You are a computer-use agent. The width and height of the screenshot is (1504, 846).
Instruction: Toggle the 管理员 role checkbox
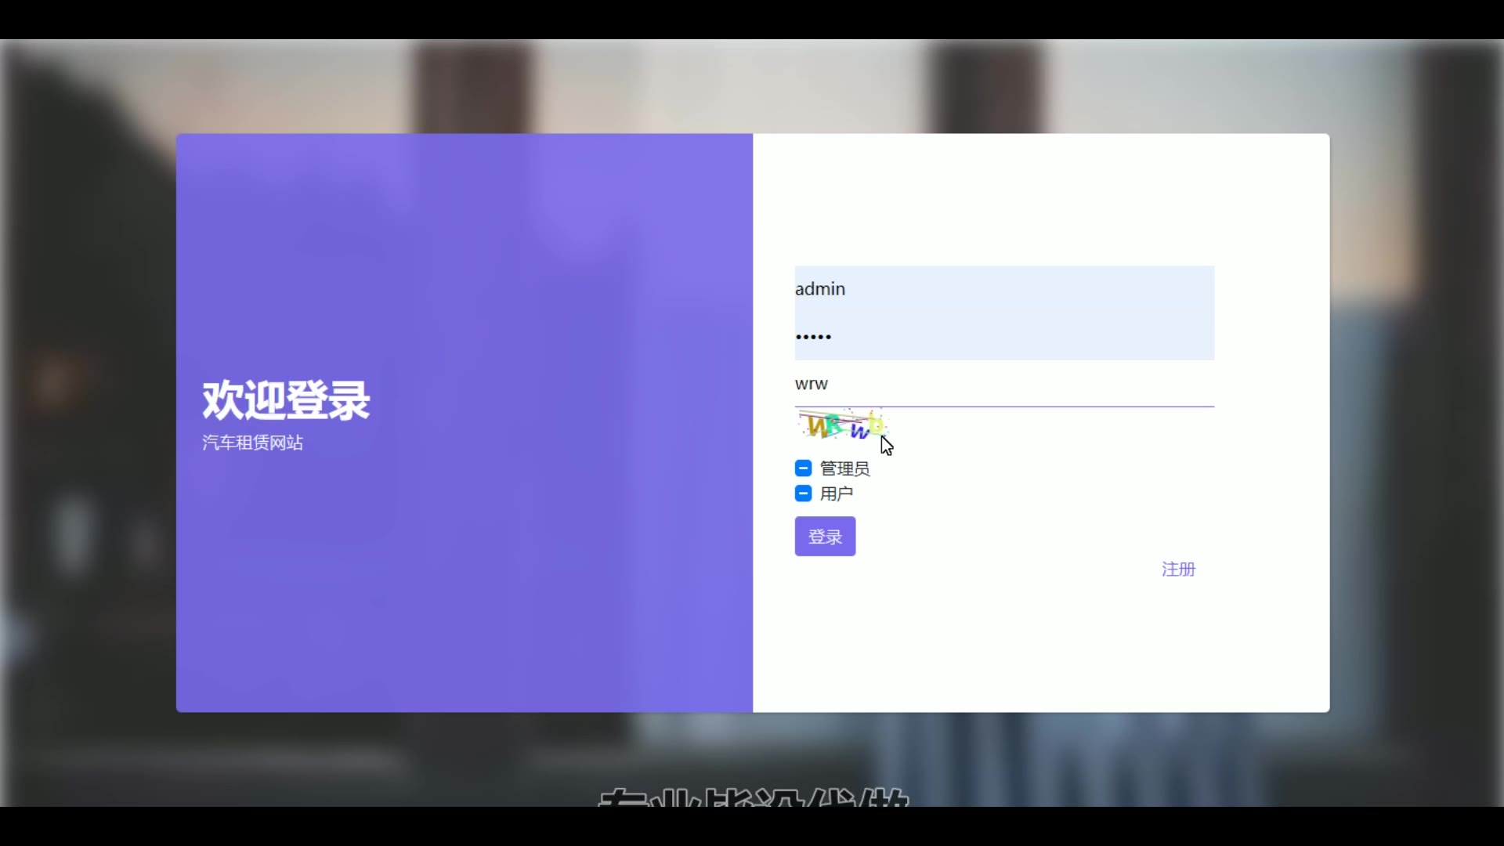pos(803,468)
